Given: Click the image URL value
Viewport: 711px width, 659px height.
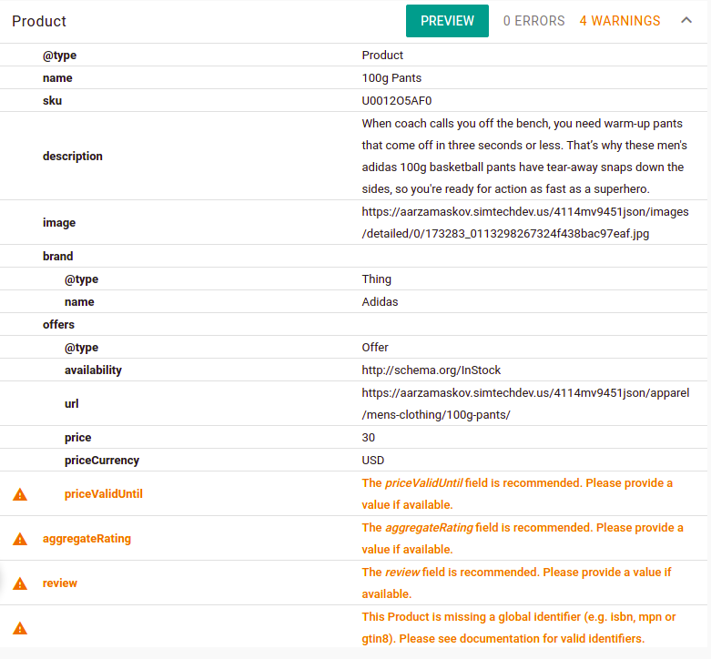Looking at the screenshot, I should [525, 222].
